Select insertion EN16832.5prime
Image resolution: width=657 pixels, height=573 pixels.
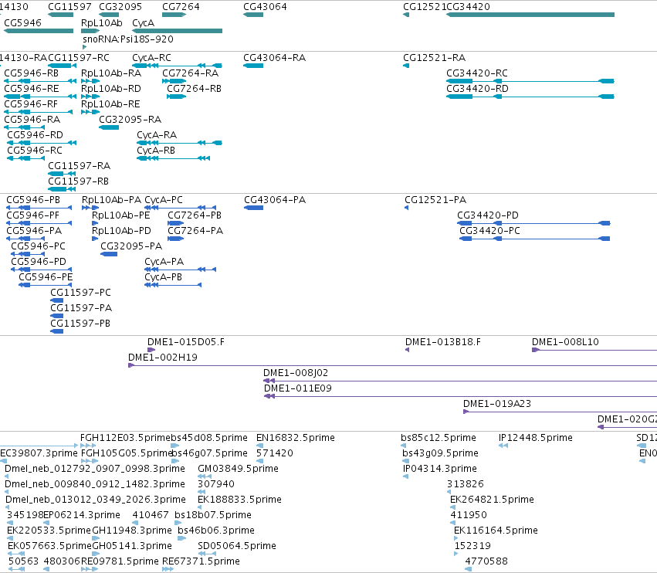pos(296,438)
